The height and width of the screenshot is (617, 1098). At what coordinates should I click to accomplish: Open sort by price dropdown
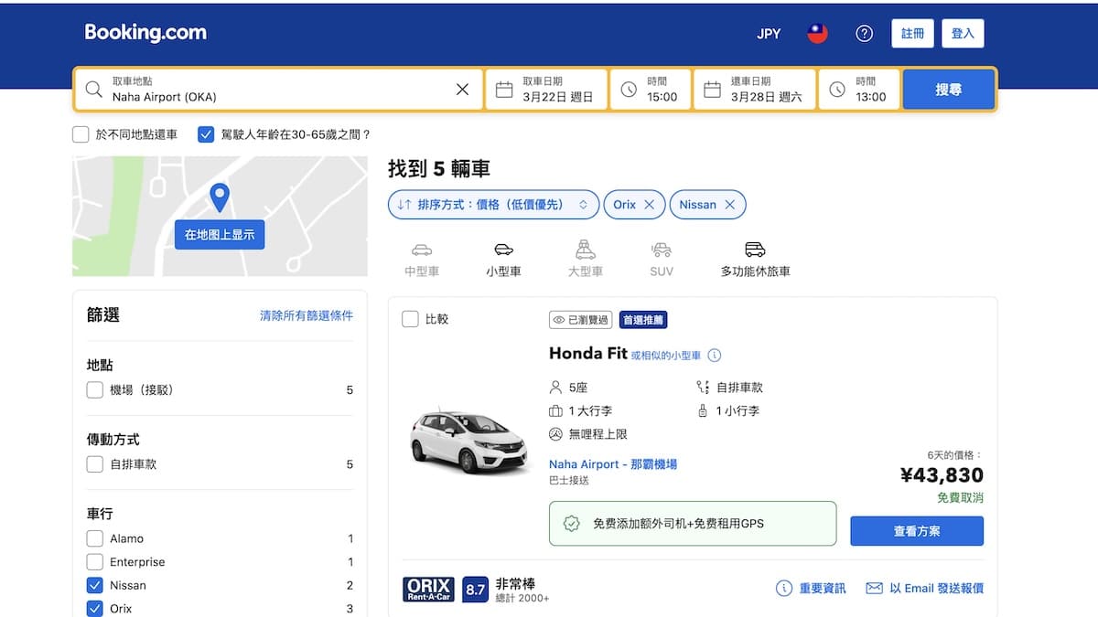(x=493, y=205)
